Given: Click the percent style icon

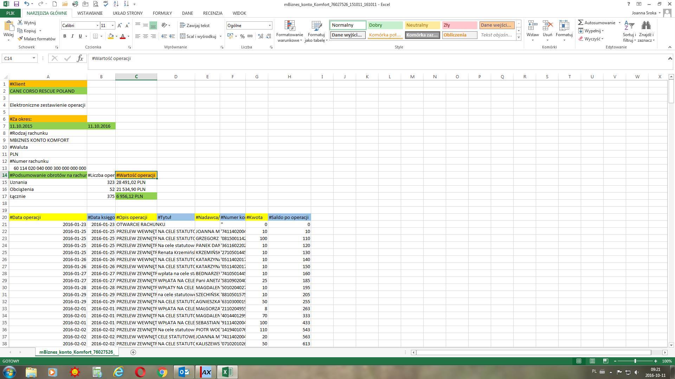Looking at the screenshot, I should [x=242, y=36].
